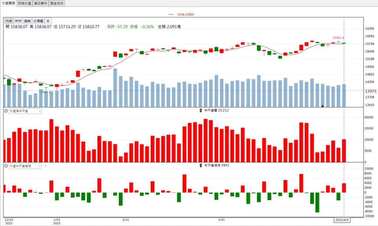This screenshot has height=226, width=378.
Task: Toggle the 趨勢 trend overlay
Action: click(27, 21)
